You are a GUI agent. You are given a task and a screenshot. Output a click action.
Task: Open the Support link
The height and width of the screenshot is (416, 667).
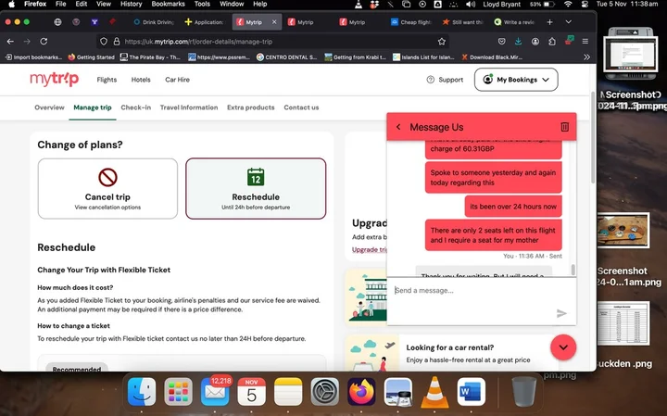pos(445,80)
